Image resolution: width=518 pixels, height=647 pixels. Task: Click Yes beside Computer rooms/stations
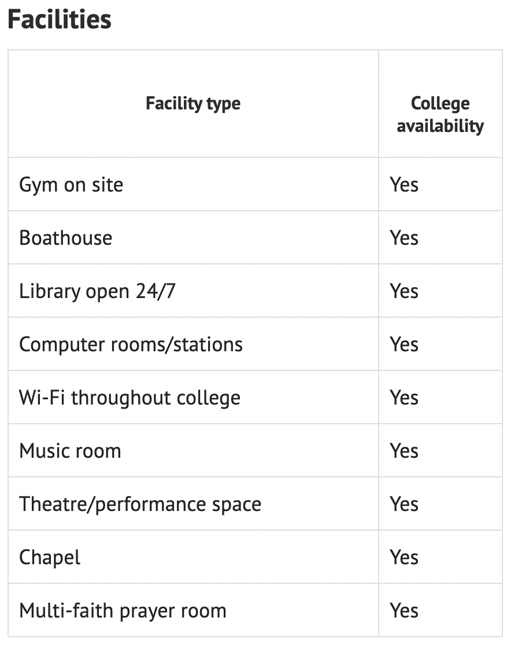tap(404, 344)
